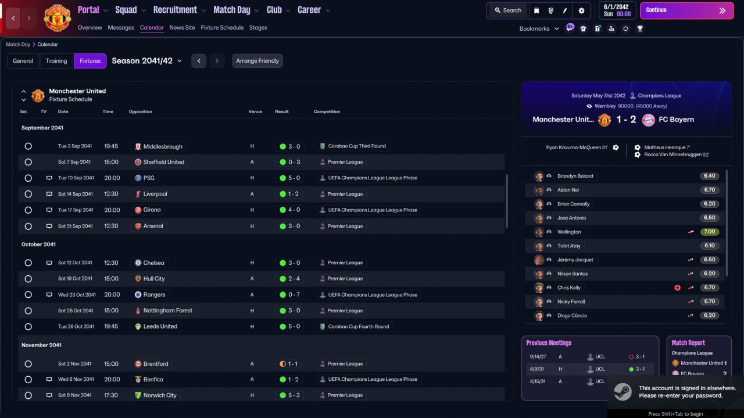The height and width of the screenshot is (418, 744).
Task: Click the Search button
Action: pyautogui.click(x=508, y=10)
